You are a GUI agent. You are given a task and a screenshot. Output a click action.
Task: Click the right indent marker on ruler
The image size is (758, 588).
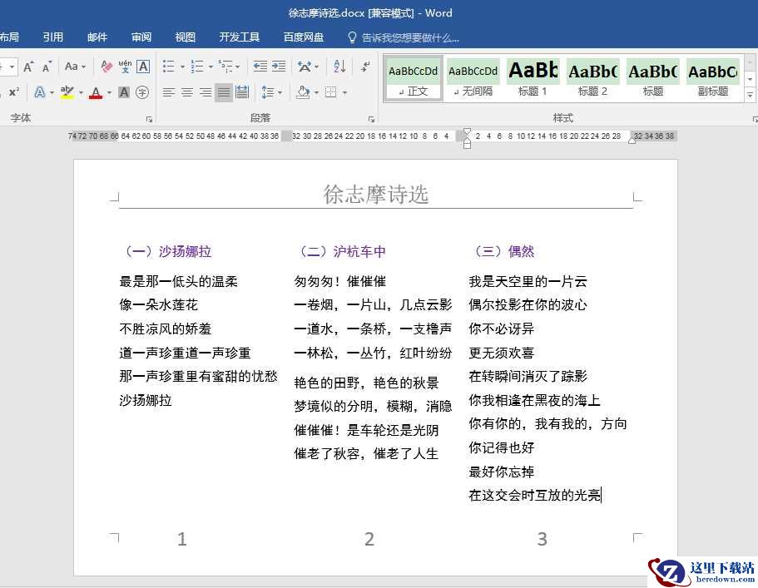coord(632,140)
